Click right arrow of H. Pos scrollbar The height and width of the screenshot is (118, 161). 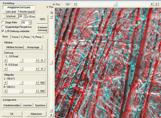[x=152, y=4]
